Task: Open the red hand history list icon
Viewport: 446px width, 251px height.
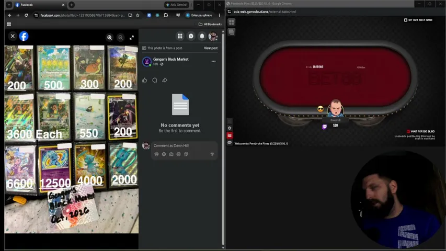Action: coord(230,135)
